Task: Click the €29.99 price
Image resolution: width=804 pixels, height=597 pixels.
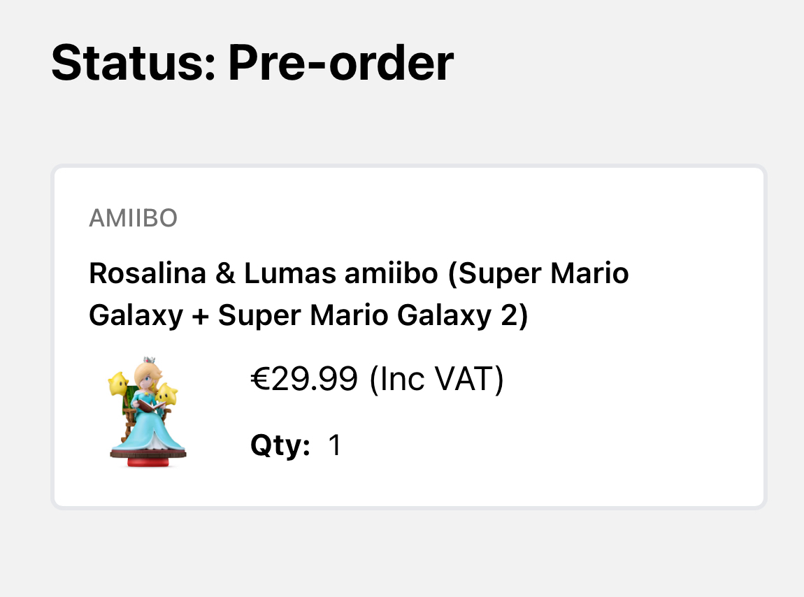Action: [x=304, y=380]
